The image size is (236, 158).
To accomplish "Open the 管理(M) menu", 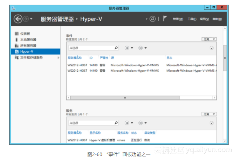I will [178, 19].
